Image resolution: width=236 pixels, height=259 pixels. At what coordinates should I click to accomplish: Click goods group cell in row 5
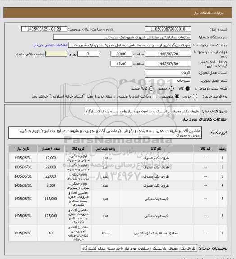[x=78, y=199]
